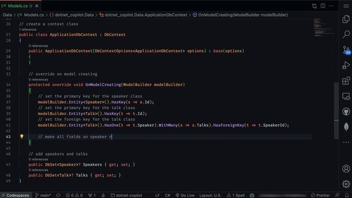Click 'Speakers' property name on line 47
Image resolution: width=352 pixels, height=198 pixels.
[x=92, y=164]
